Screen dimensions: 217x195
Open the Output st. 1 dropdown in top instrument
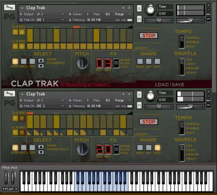click(x=42, y=14)
